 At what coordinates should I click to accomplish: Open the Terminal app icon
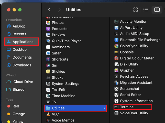pos(117,107)
